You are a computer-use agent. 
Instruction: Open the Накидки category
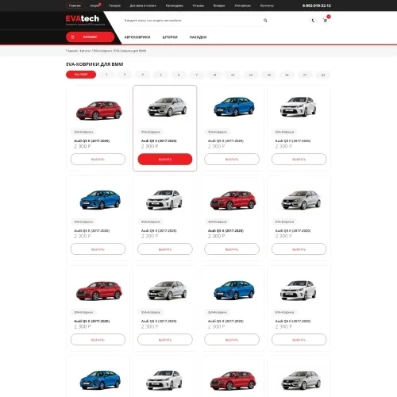click(198, 37)
